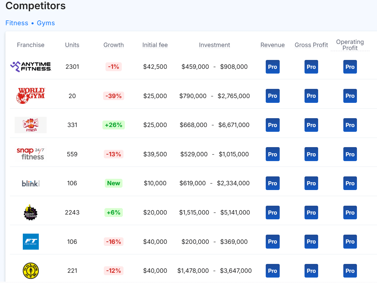The image size is (377, 283).
Task: Unlock Gold's Gym Revenue Pro button
Action: [273, 271]
